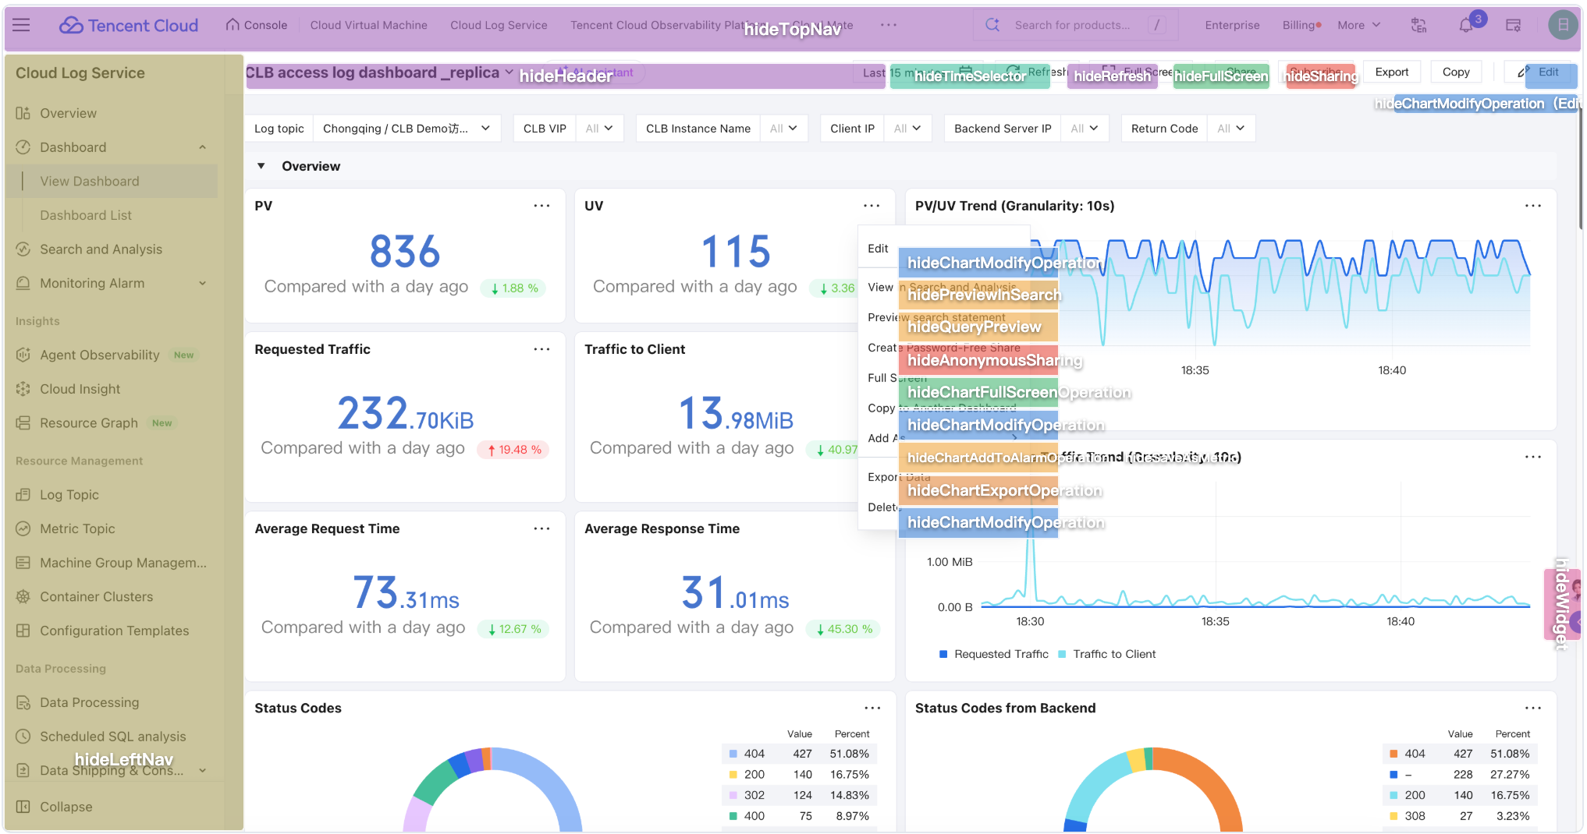1587x834 pixels.
Task: Open the billing wallet icon
Action: pos(1513,26)
